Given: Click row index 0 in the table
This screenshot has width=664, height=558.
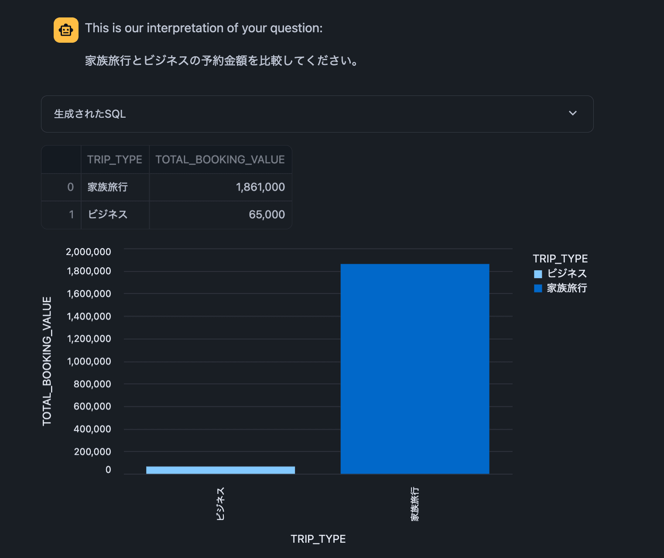Looking at the screenshot, I should click(x=62, y=187).
